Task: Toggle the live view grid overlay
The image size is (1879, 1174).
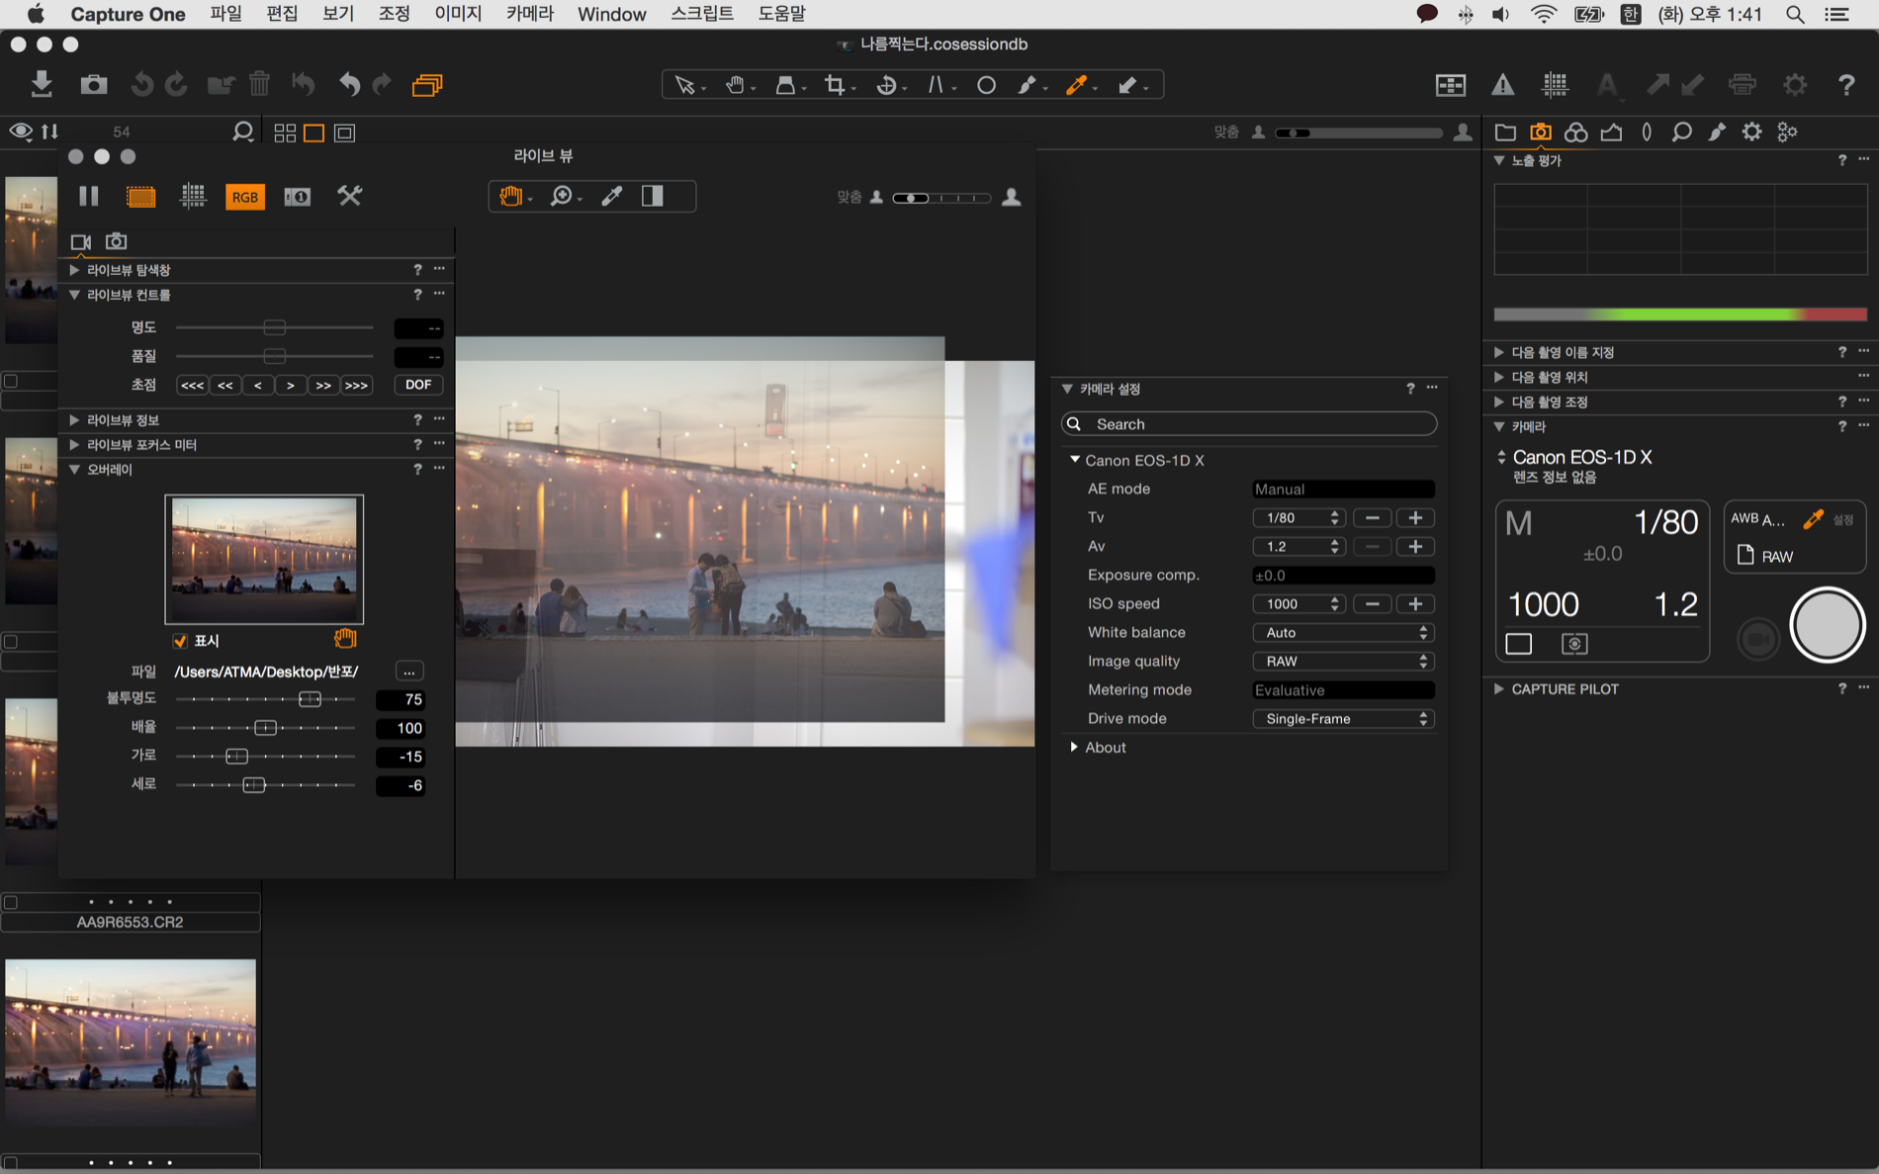Action: tap(193, 196)
